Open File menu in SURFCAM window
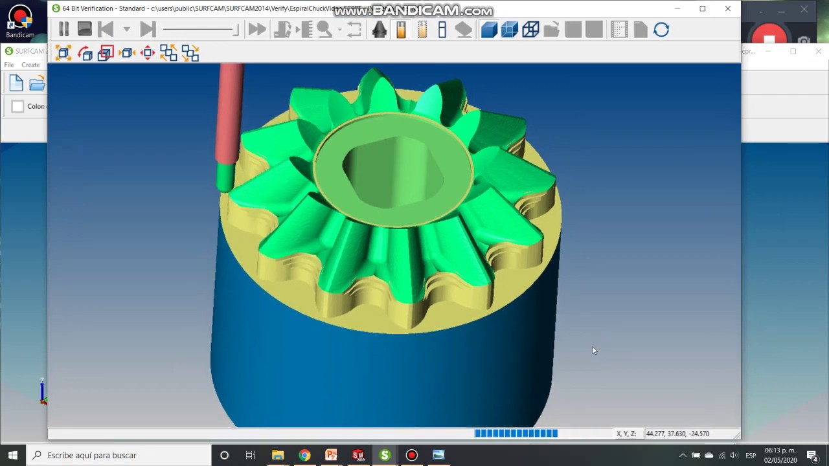The width and height of the screenshot is (829, 466). (9, 65)
